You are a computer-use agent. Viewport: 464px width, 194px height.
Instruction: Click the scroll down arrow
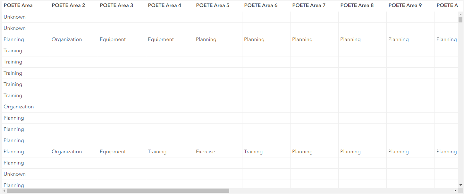pyautogui.click(x=460, y=185)
